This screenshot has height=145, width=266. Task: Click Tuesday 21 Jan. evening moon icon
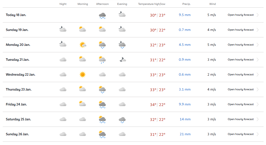click(x=123, y=59)
